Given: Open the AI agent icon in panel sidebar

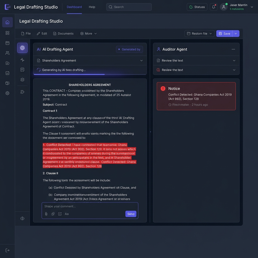Looking at the screenshot, I should tap(22, 48).
